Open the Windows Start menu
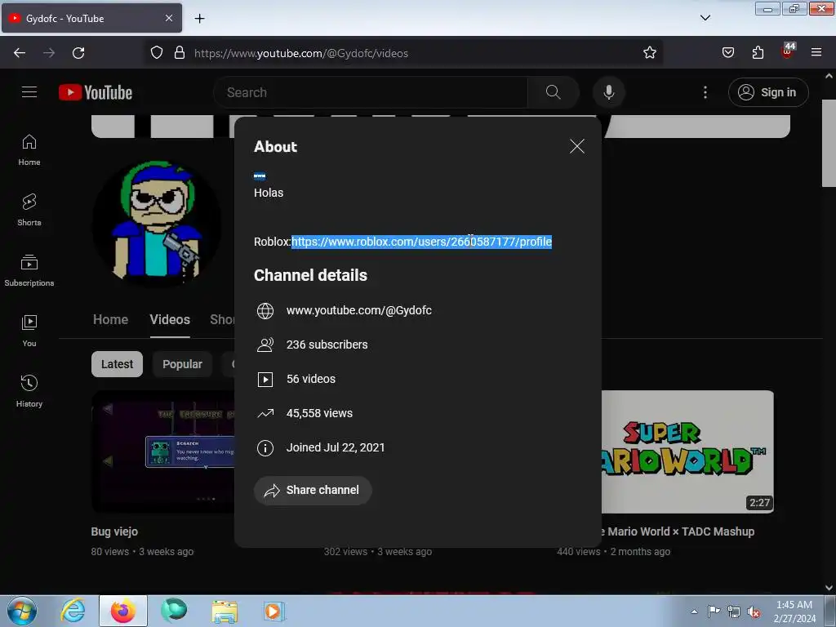836x627 pixels. coord(21,611)
